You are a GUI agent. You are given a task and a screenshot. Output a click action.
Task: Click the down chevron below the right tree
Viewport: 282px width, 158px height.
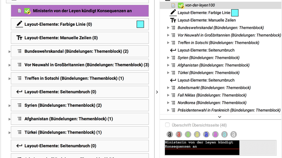(219, 117)
